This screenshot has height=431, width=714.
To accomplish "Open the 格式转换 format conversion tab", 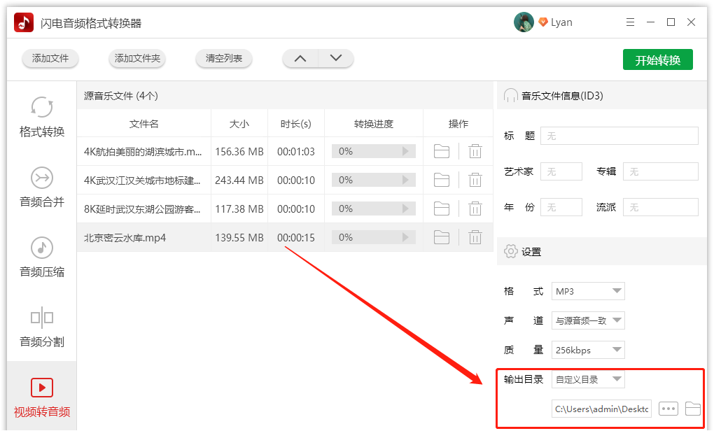I will [x=42, y=117].
